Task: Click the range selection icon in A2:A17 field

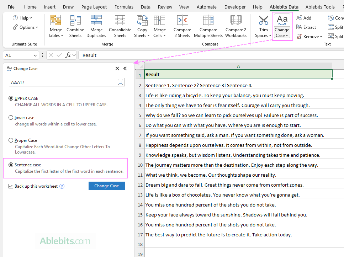Action: pos(120,82)
